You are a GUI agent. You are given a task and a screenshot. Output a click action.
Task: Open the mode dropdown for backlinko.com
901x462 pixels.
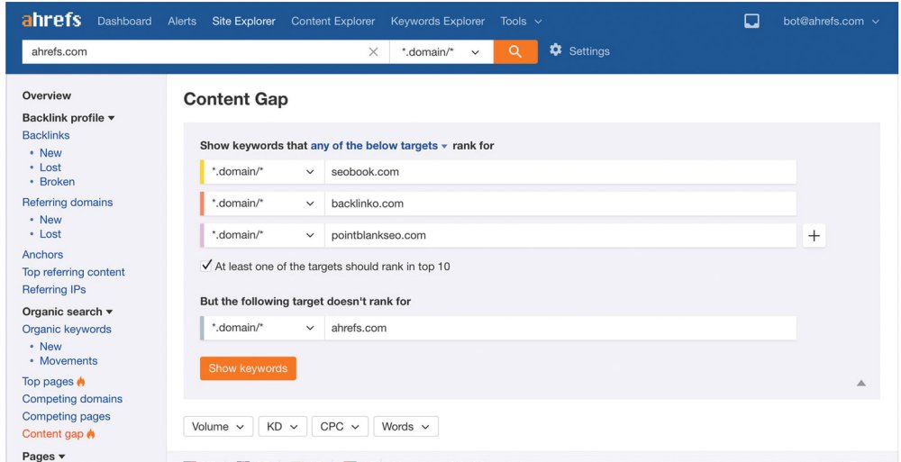(264, 204)
